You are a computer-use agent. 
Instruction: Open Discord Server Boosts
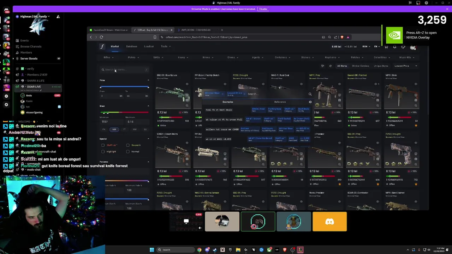29,59
